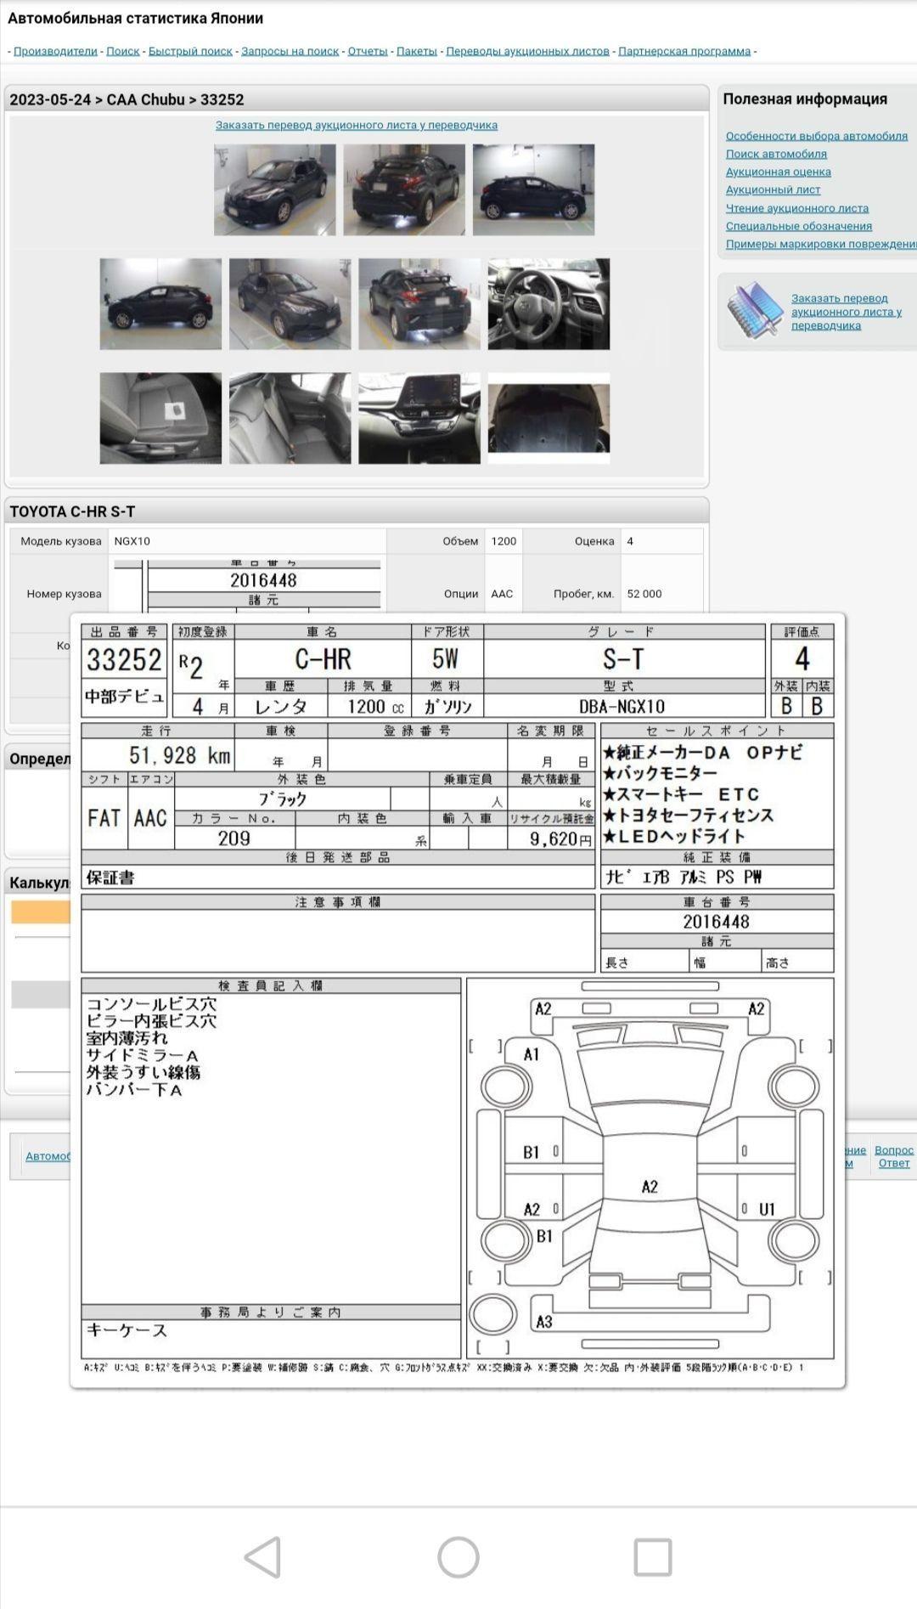Go to Быстрый поиск in top navigation

point(190,51)
